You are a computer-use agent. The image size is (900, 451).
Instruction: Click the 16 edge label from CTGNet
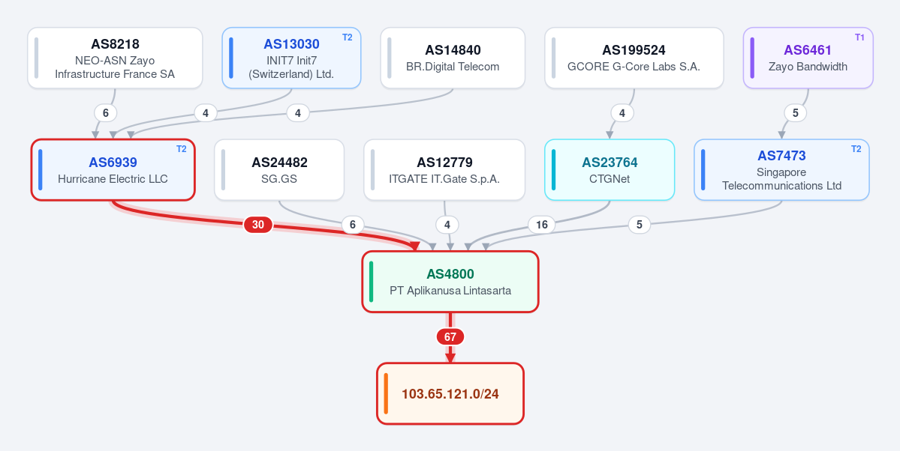pos(542,225)
